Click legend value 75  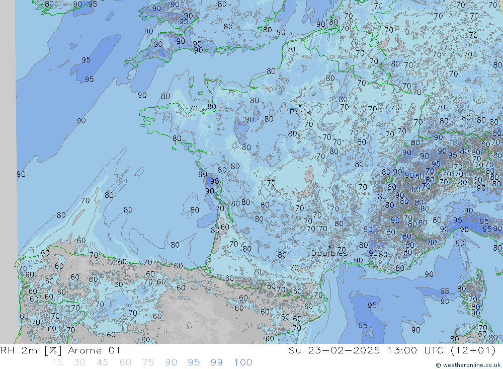pyautogui.click(x=148, y=362)
